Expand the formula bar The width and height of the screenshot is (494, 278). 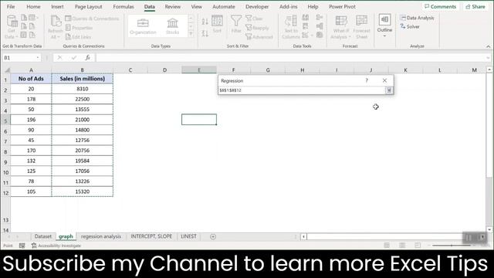point(488,58)
